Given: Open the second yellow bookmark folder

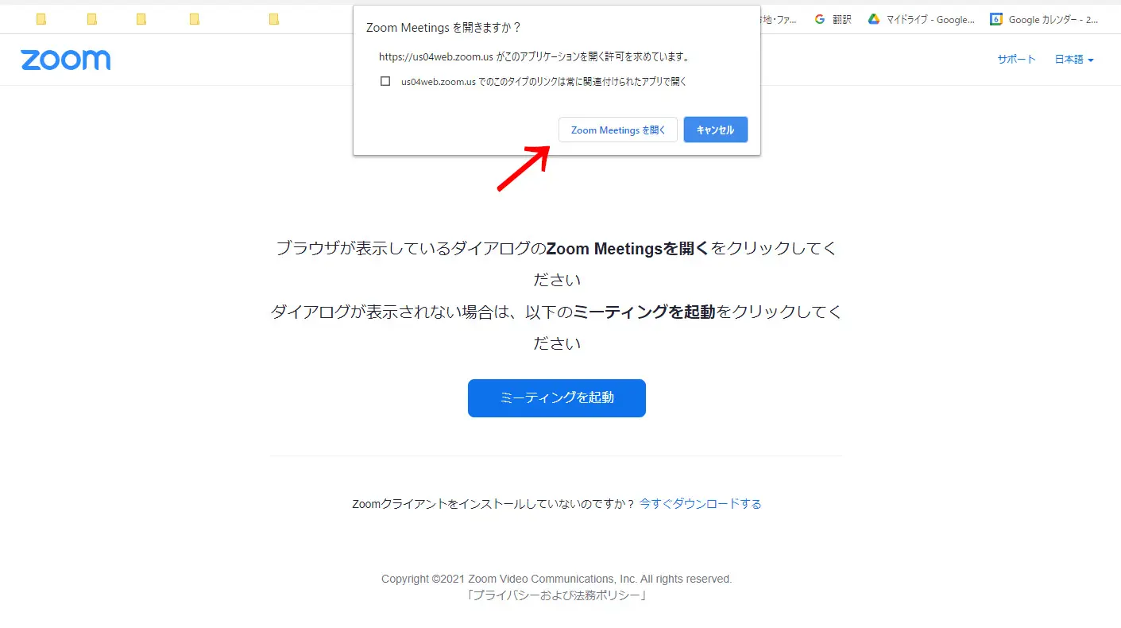Looking at the screenshot, I should click(x=92, y=19).
